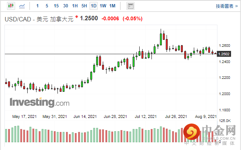Choose the 15 minute timeframe
Screen dimensions: 241x150
56,6
